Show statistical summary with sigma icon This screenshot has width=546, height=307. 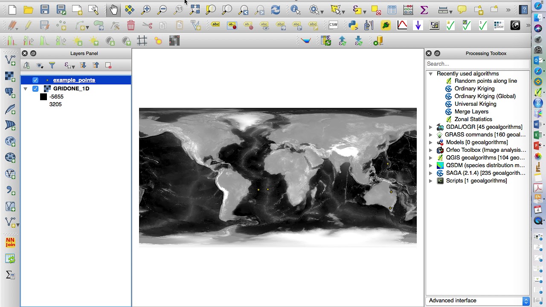[x=424, y=9]
